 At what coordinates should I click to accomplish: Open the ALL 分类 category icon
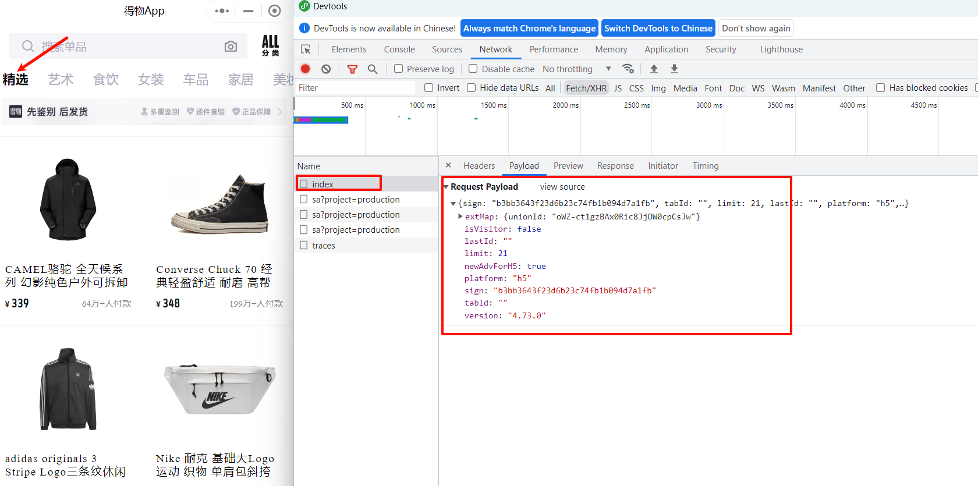pos(270,45)
